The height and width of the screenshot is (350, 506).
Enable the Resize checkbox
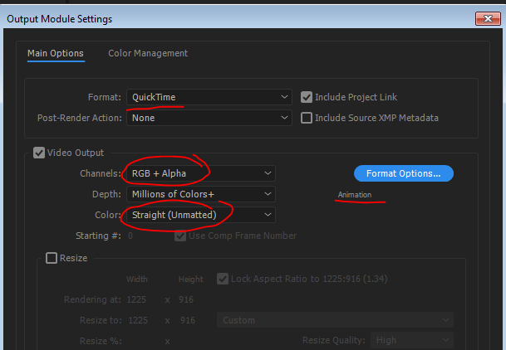pos(52,258)
